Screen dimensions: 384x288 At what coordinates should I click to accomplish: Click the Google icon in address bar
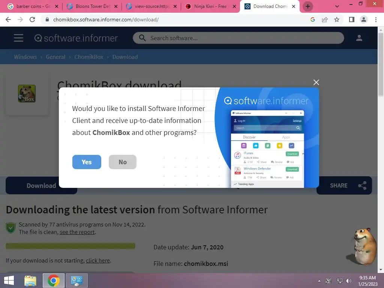click(313, 19)
